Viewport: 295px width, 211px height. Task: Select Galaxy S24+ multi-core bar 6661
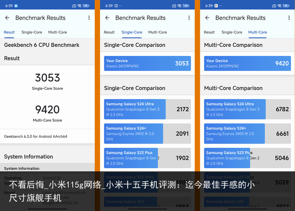point(247,133)
